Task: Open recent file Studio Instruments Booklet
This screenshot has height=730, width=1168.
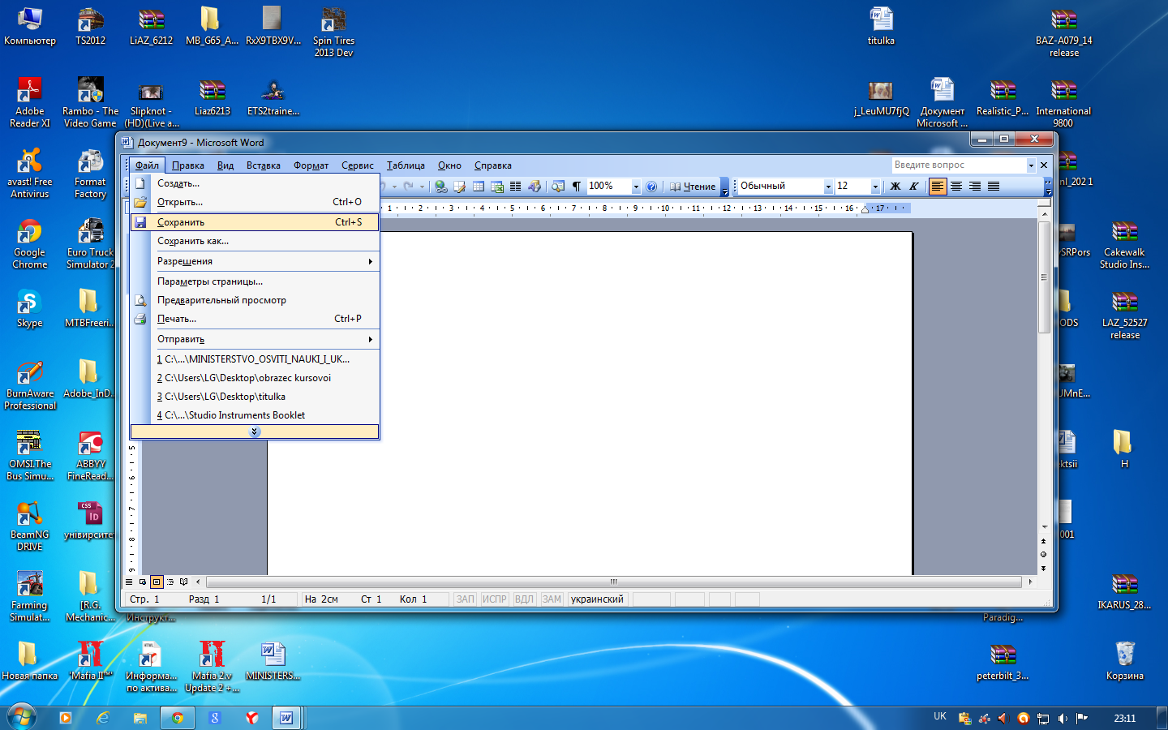Action: point(255,415)
